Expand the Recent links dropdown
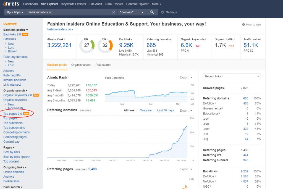The height and width of the screenshot is (189, 283). click(232, 76)
